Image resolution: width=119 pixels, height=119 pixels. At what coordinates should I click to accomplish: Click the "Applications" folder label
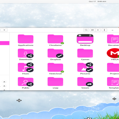click(26, 45)
